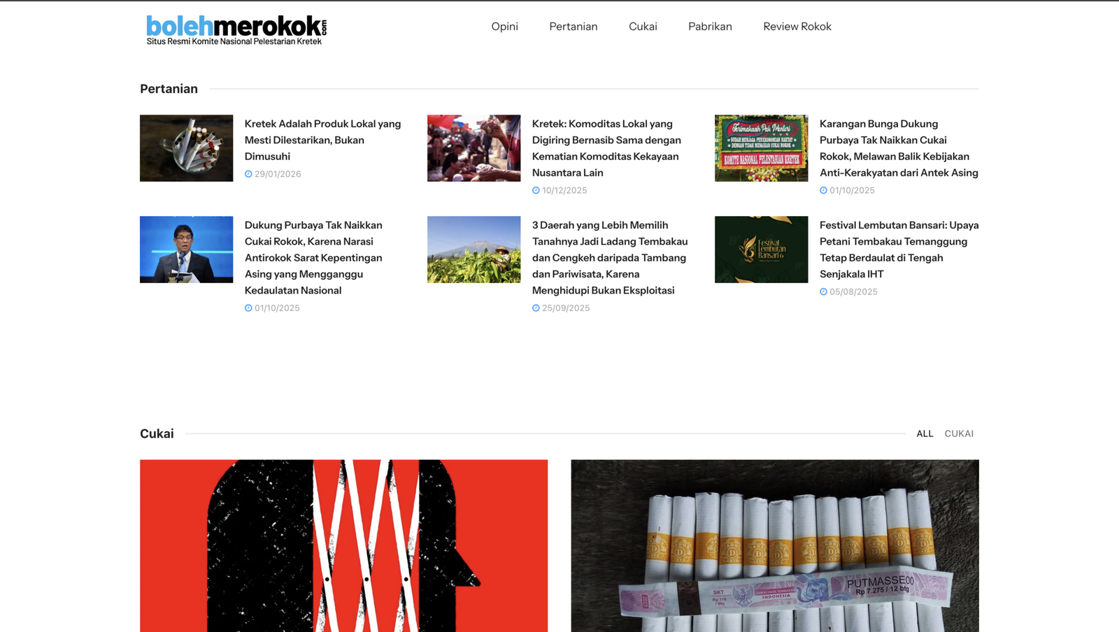Open the red head silhouette featured image
The image size is (1119, 632).
tap(344, 546)
